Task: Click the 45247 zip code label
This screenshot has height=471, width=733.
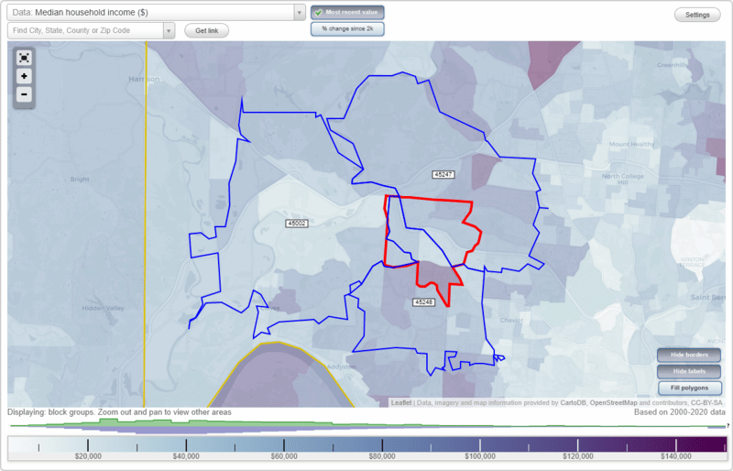Action: pos(443,174)
